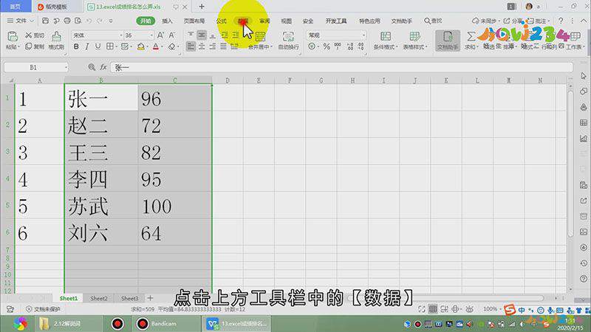591x332 pixels.
Task: Open the 文件 menu
Action: click(x=21, y=21)
